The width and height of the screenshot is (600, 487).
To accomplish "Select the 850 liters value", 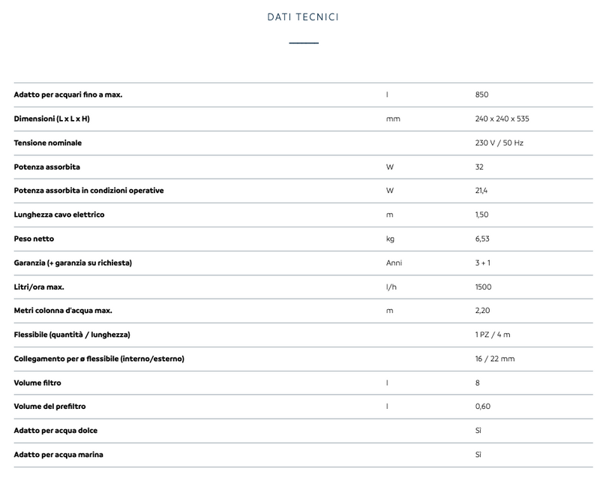I will 481,95.
